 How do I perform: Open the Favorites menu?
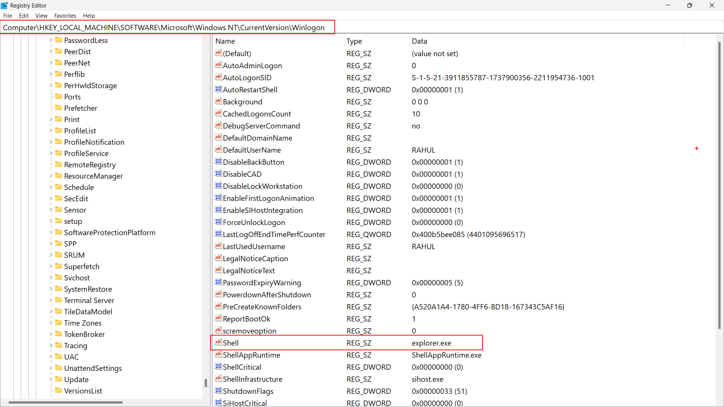(x=65, y=15)
